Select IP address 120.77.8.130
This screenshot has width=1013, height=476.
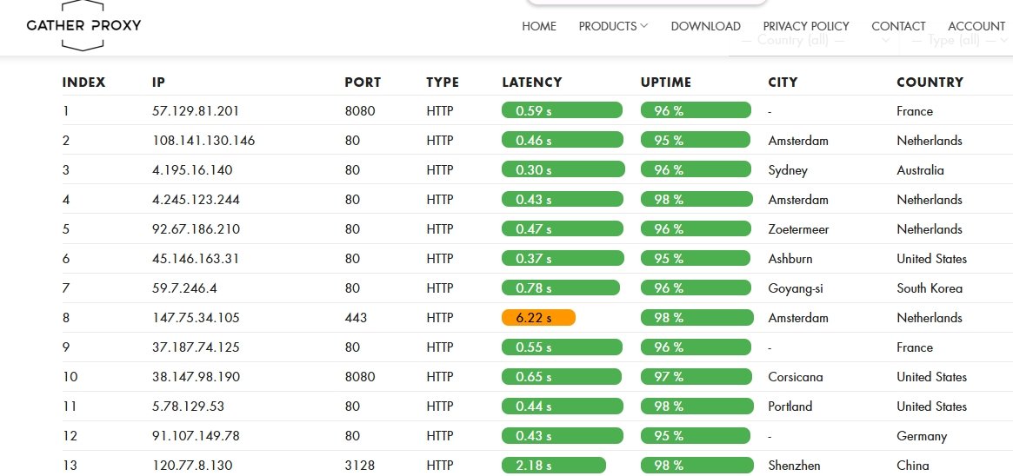point(192,466)
